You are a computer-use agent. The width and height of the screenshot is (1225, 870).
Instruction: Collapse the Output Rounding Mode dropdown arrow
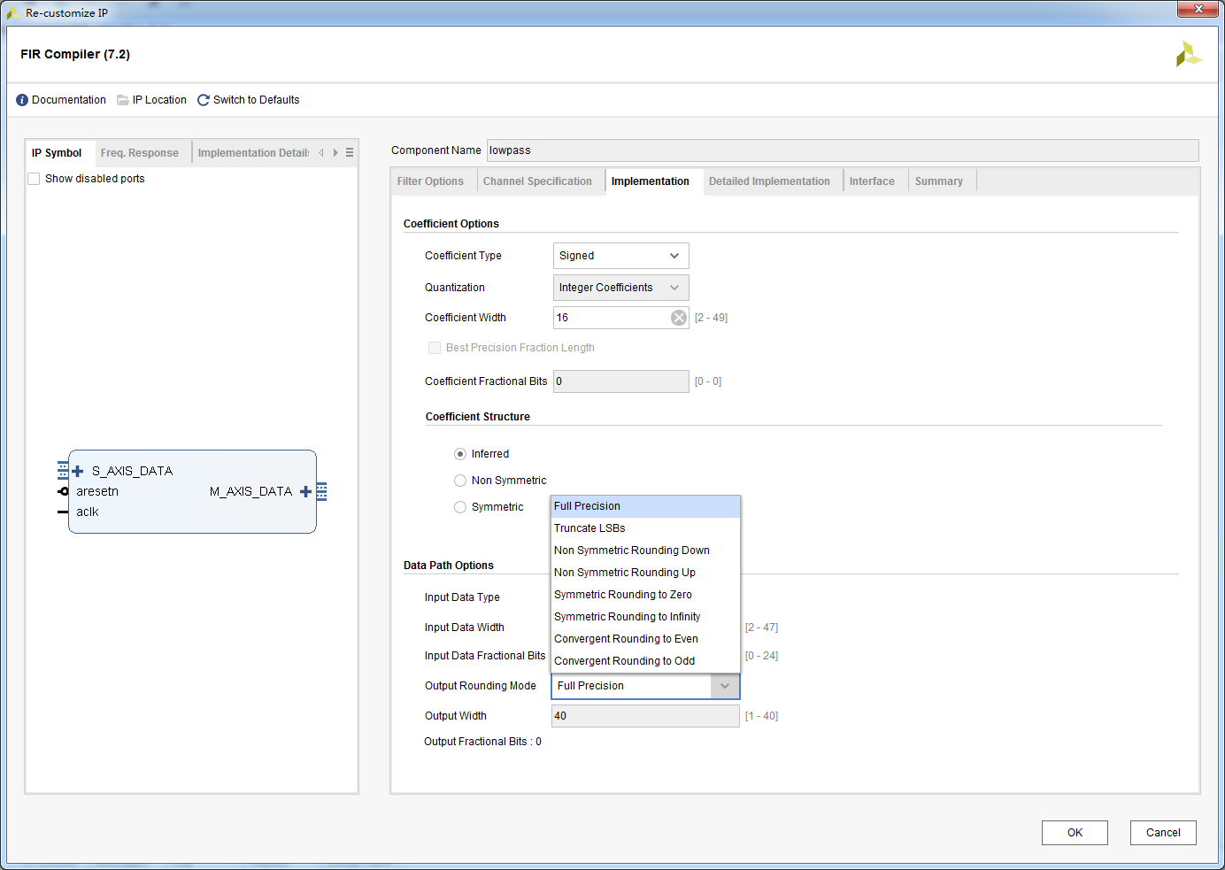(725, 686)
